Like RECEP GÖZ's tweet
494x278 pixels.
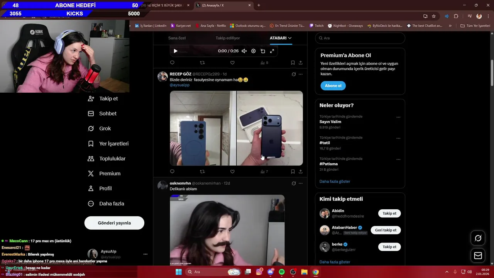click(232, 171)
